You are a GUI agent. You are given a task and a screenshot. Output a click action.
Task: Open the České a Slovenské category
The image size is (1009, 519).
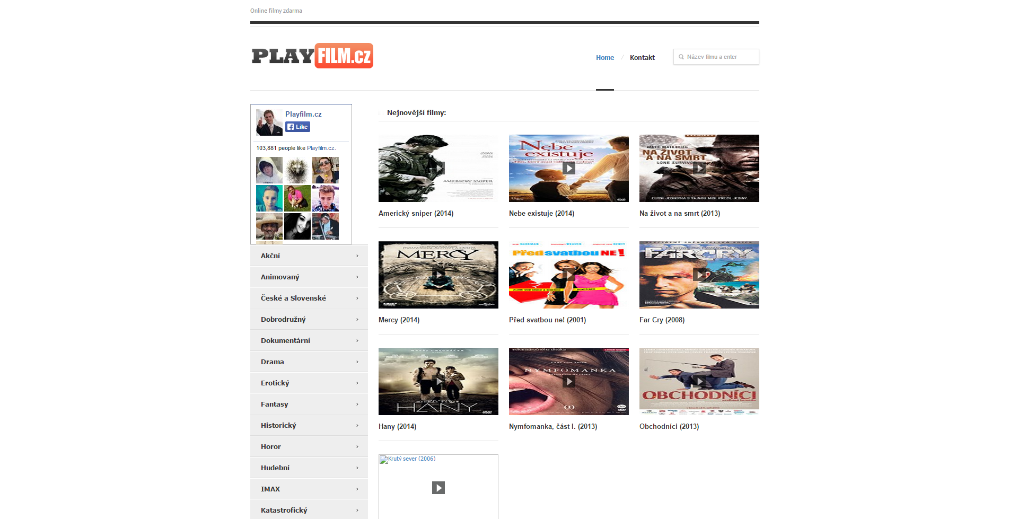[x=309, y=298]
